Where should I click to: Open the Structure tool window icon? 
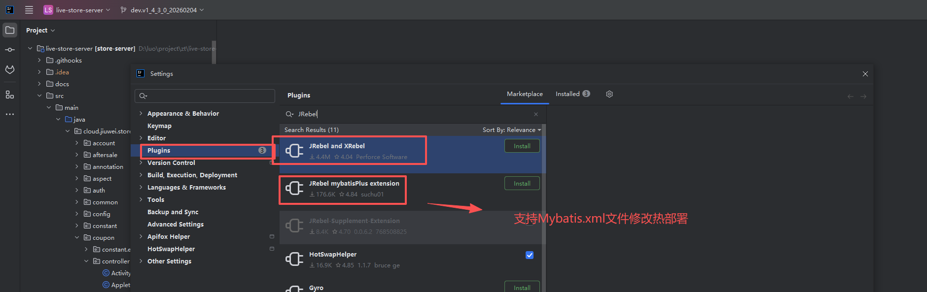pos(10,95)
